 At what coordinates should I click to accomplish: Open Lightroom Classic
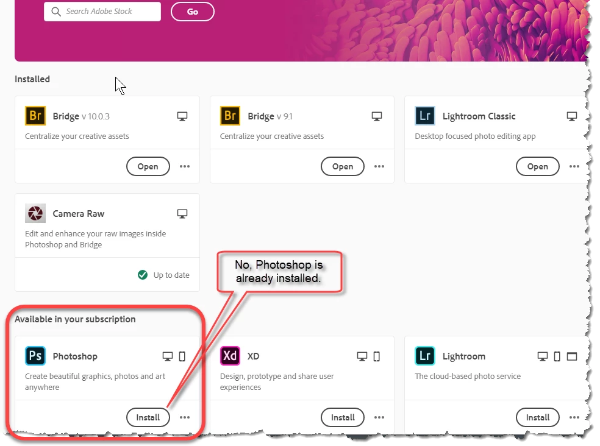pos(538,166)
